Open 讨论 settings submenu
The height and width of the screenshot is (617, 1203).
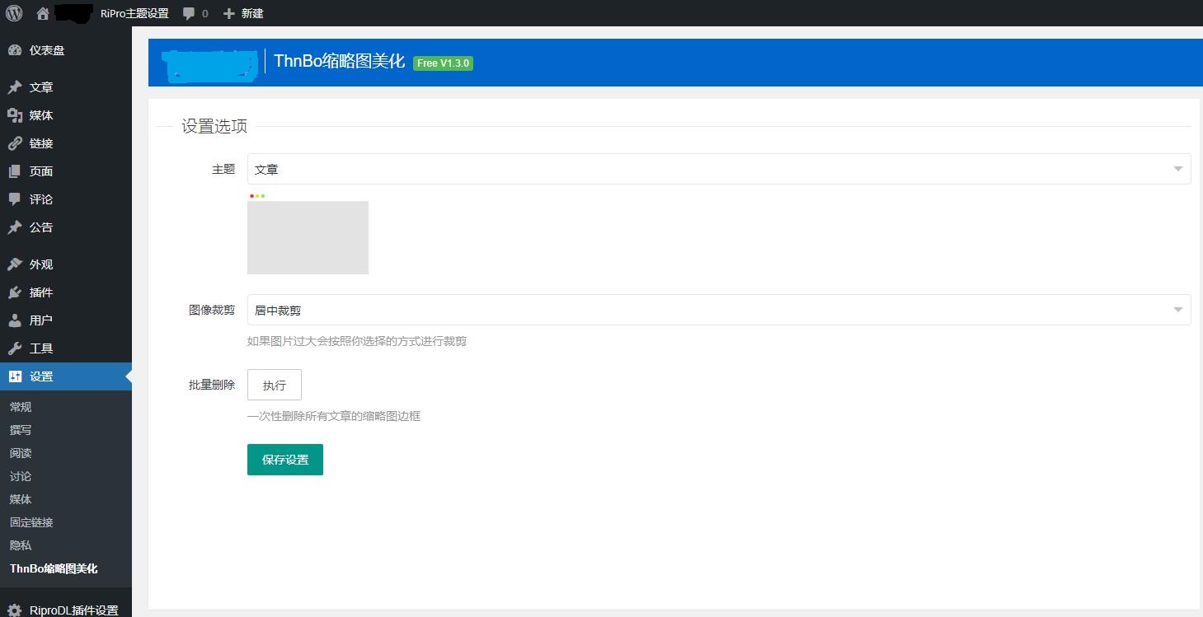click(21, 476)
